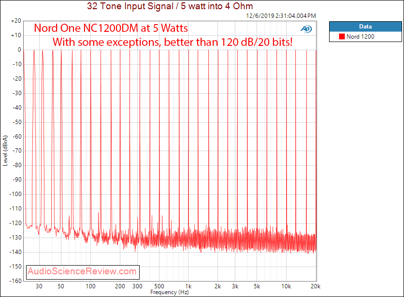Click the -40 tick on the level axis
This screenshot has height=297, width=404.
tap(17, 107)
